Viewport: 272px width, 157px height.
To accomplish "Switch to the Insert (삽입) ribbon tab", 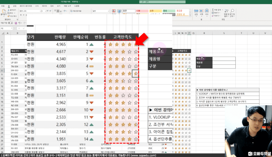I will coord(15,6).
